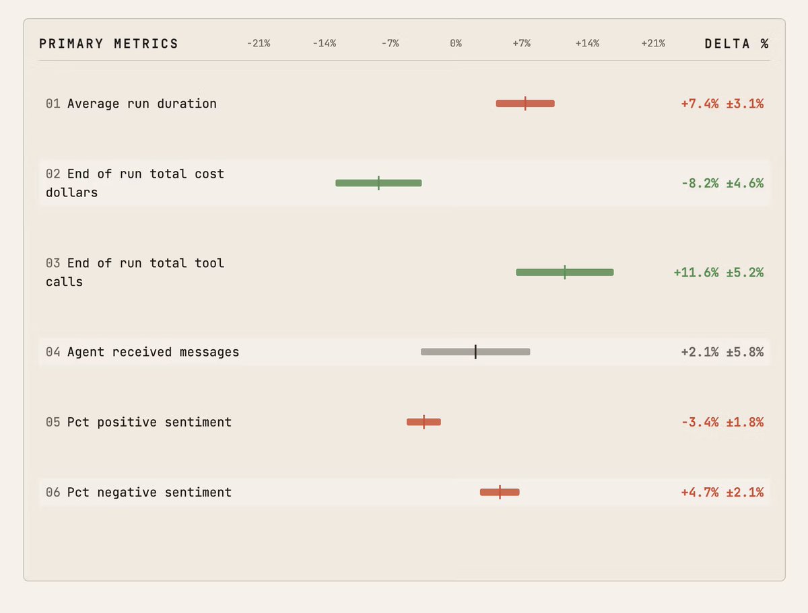Select the Pct negative sentiment label
Image resolution: width=808 pixels, height=613 pixels.
149,493
